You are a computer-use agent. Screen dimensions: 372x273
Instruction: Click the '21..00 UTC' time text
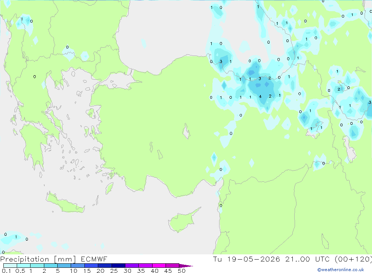coord(308,259)
